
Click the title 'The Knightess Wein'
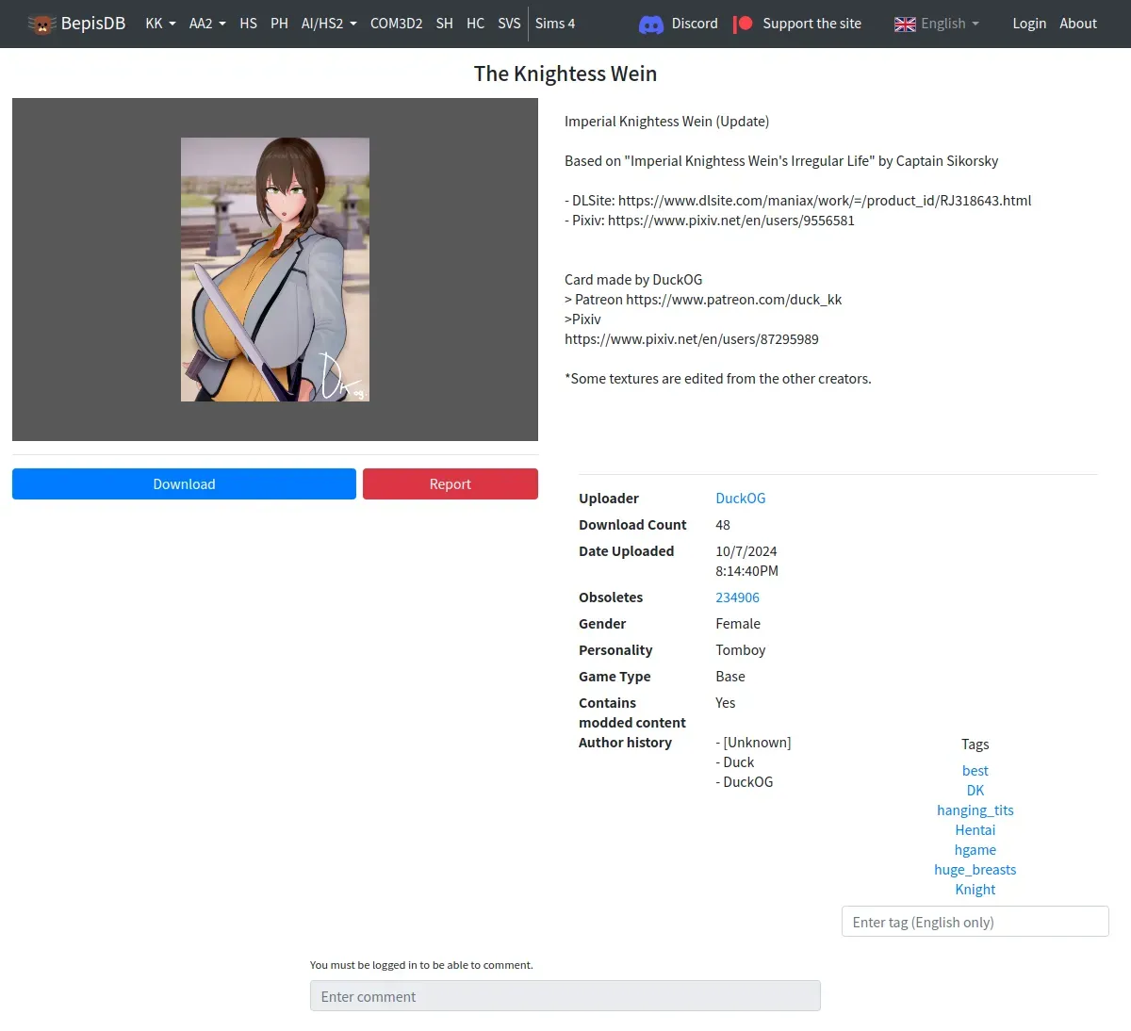point(565,74)
